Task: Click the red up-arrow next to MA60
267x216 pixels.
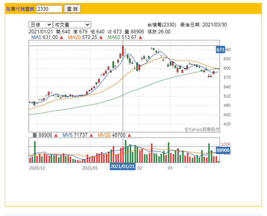Action: pyautogui.click(x=140, y=37)
